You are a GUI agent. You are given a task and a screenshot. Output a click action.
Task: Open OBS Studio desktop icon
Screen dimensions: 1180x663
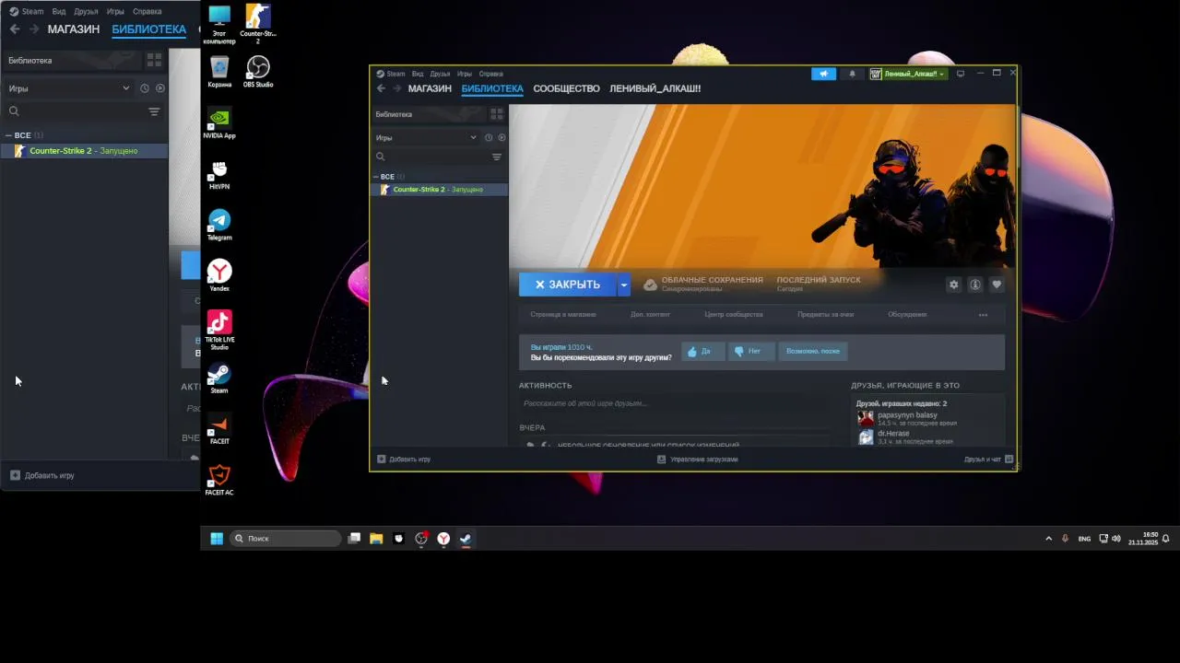tap(258, 72)
